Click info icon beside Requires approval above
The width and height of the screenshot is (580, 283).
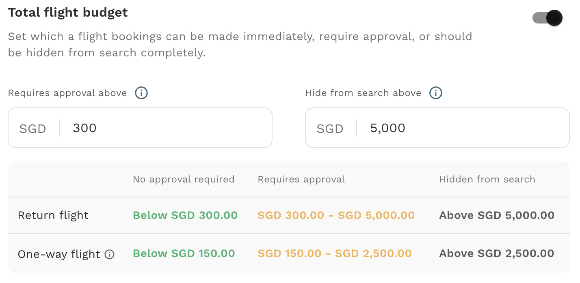(141, 93)
